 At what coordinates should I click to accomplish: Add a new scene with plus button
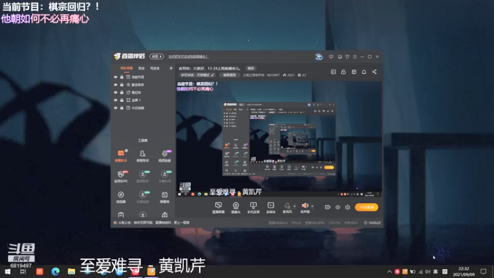coord(171,68)
